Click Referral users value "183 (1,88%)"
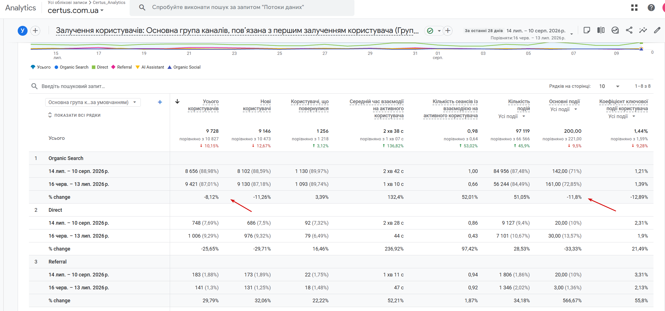The width and height of the screenshot is (665, 311). [x=205, y=275]
